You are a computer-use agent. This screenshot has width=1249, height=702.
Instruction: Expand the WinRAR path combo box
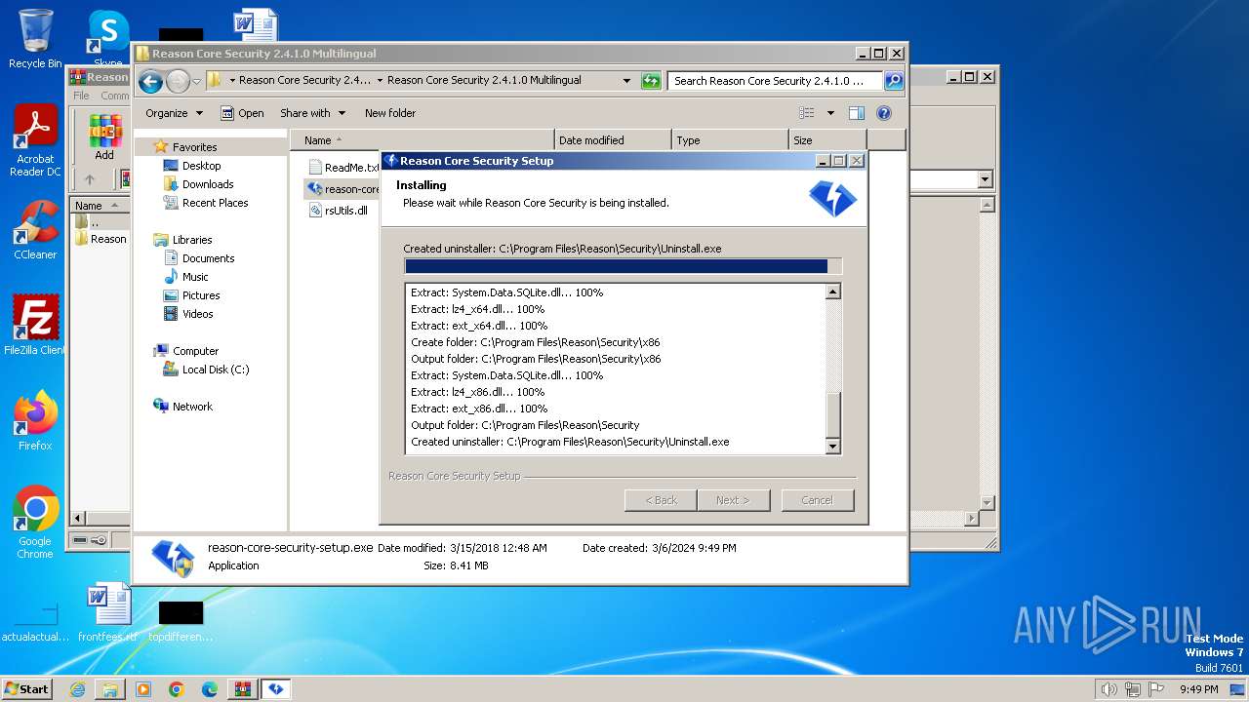pyautogui.click(x=985, y=179)
